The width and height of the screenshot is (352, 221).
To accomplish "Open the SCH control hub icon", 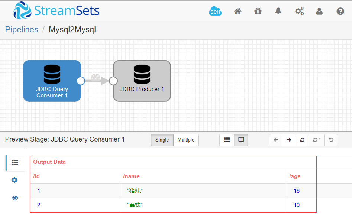I will (x=215, y=11).
